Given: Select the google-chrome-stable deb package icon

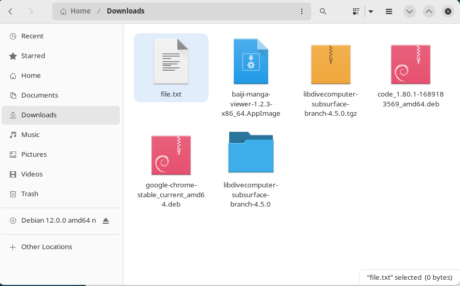Looking at the screenshot, I should point(171,155).
